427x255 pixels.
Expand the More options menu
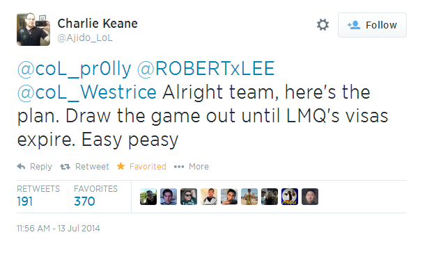click(192, 167)
